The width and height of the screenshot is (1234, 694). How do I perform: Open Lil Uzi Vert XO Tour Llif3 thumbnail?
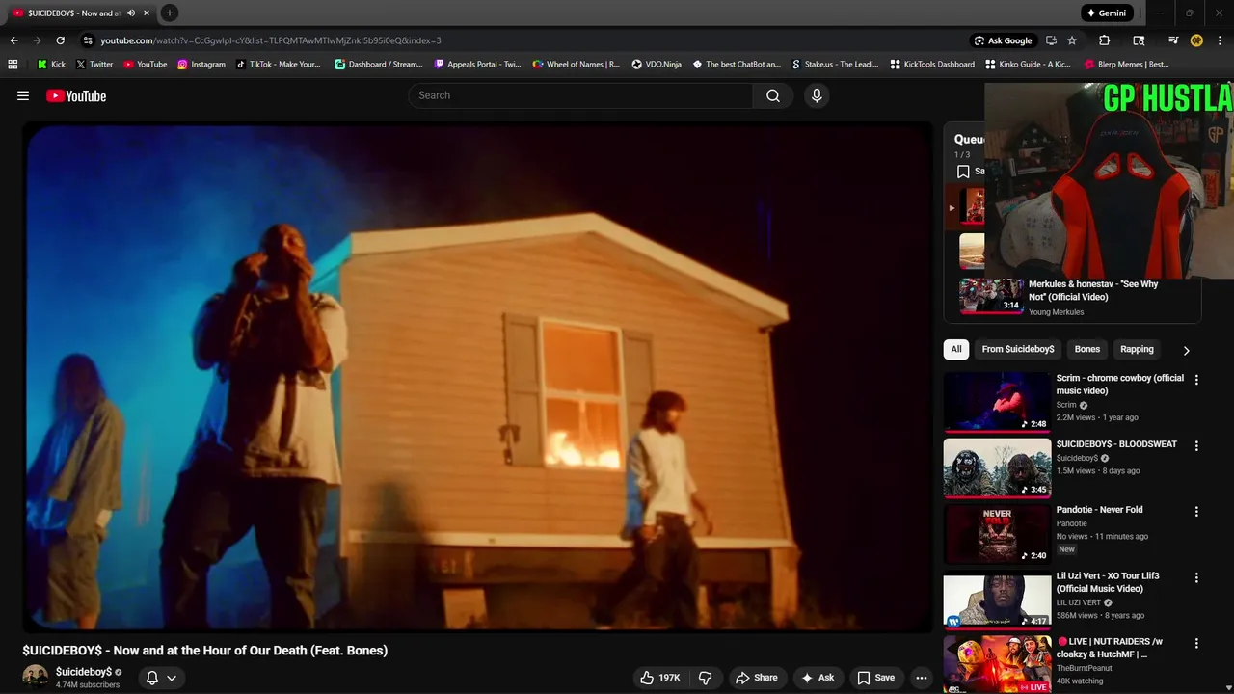997,600
